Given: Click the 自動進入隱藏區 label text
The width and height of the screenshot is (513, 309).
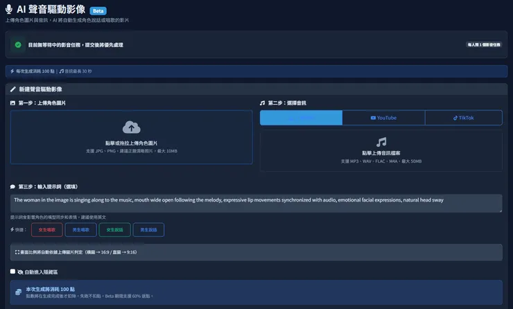Looking at the screenshot, I should (41, 272).
